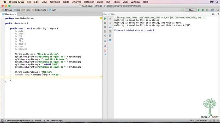220x123 pixels.
Task: Click the Restore layout icon in Run panel
Action: click(105, 41)
